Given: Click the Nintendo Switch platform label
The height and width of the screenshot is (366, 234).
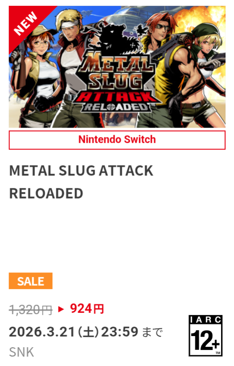Looking at the screenshot, I should (117, 140).
